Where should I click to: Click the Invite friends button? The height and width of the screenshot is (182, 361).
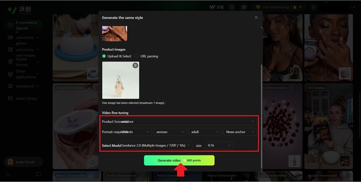pos(23,162)
